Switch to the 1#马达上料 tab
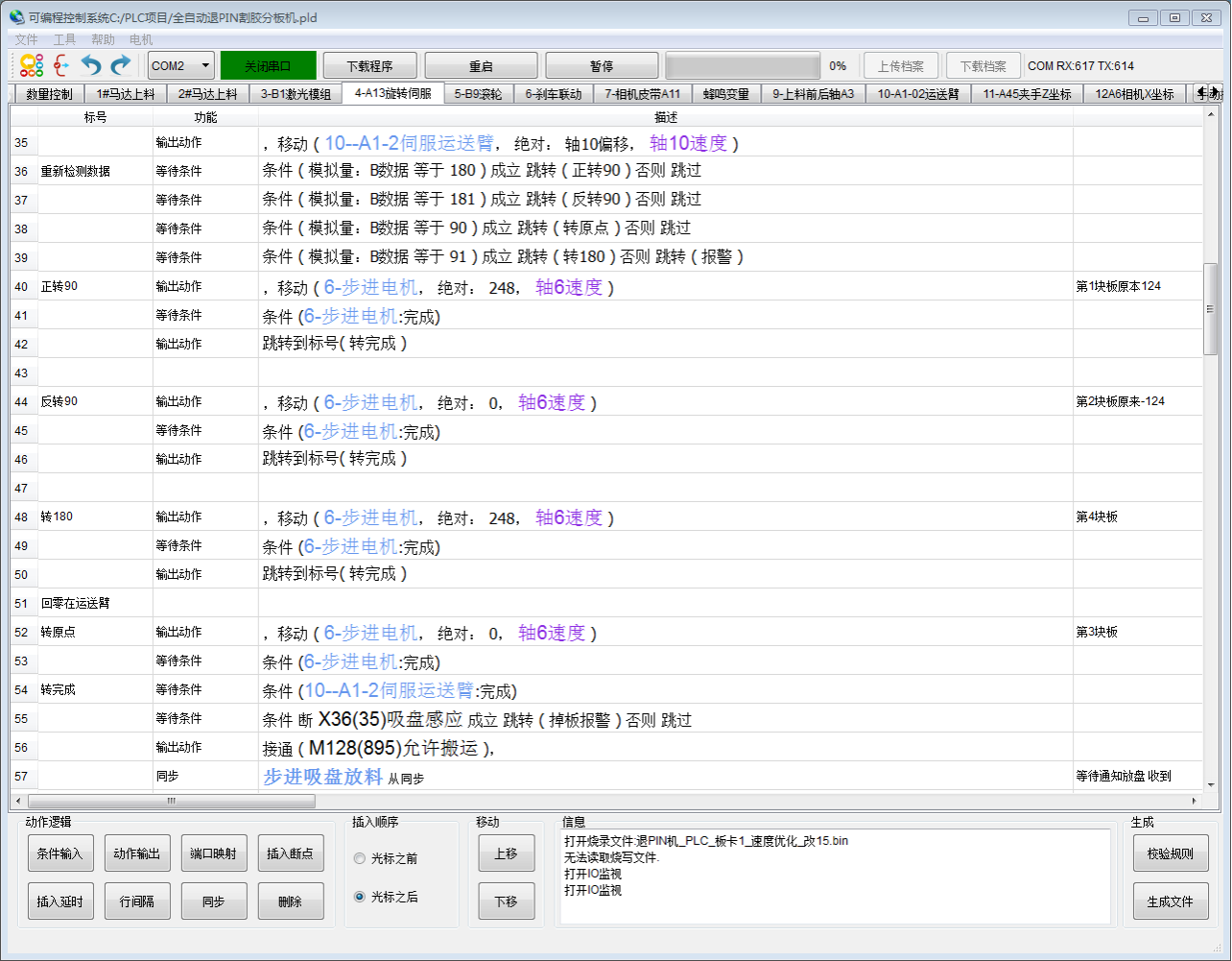 [x=125, y=94]
